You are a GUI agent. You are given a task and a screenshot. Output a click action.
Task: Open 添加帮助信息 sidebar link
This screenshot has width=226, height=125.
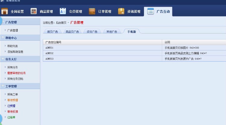pos(15,52)
